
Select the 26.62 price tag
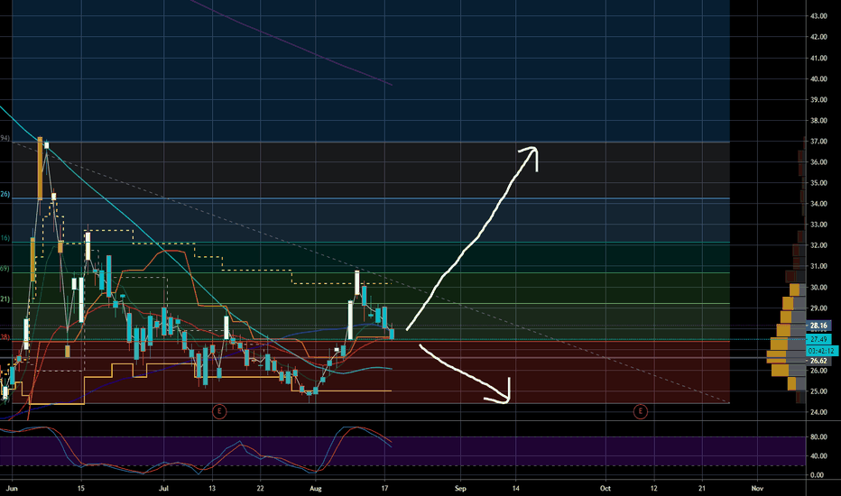pos(818,361)
